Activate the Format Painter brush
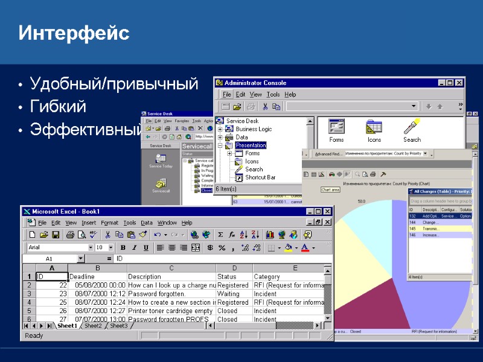This screenshot has height=362, width=483. (142, 235)
